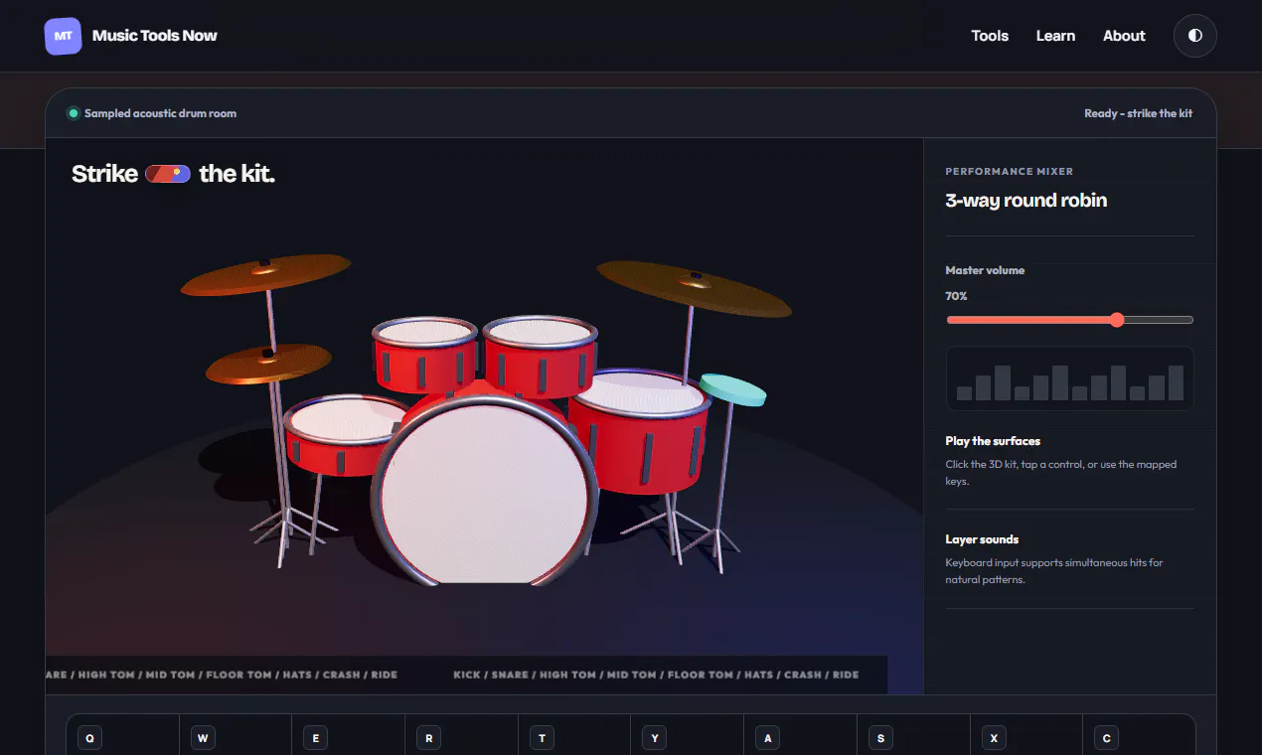Image resolution: width=1262 pixels, height=755 pixels.
Task: Trigger the A key pad
Action: click(x=800, y=736)
